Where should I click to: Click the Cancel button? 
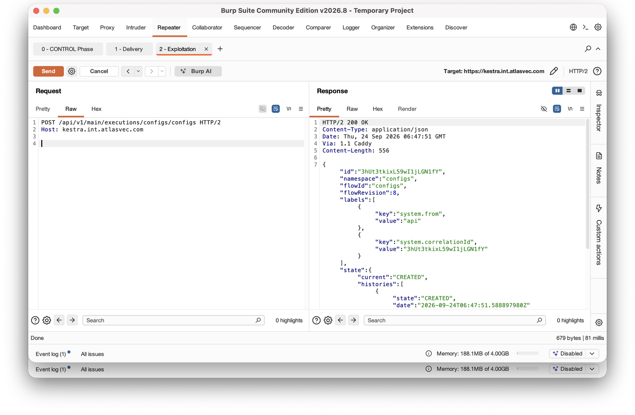[x=99, y=71]
